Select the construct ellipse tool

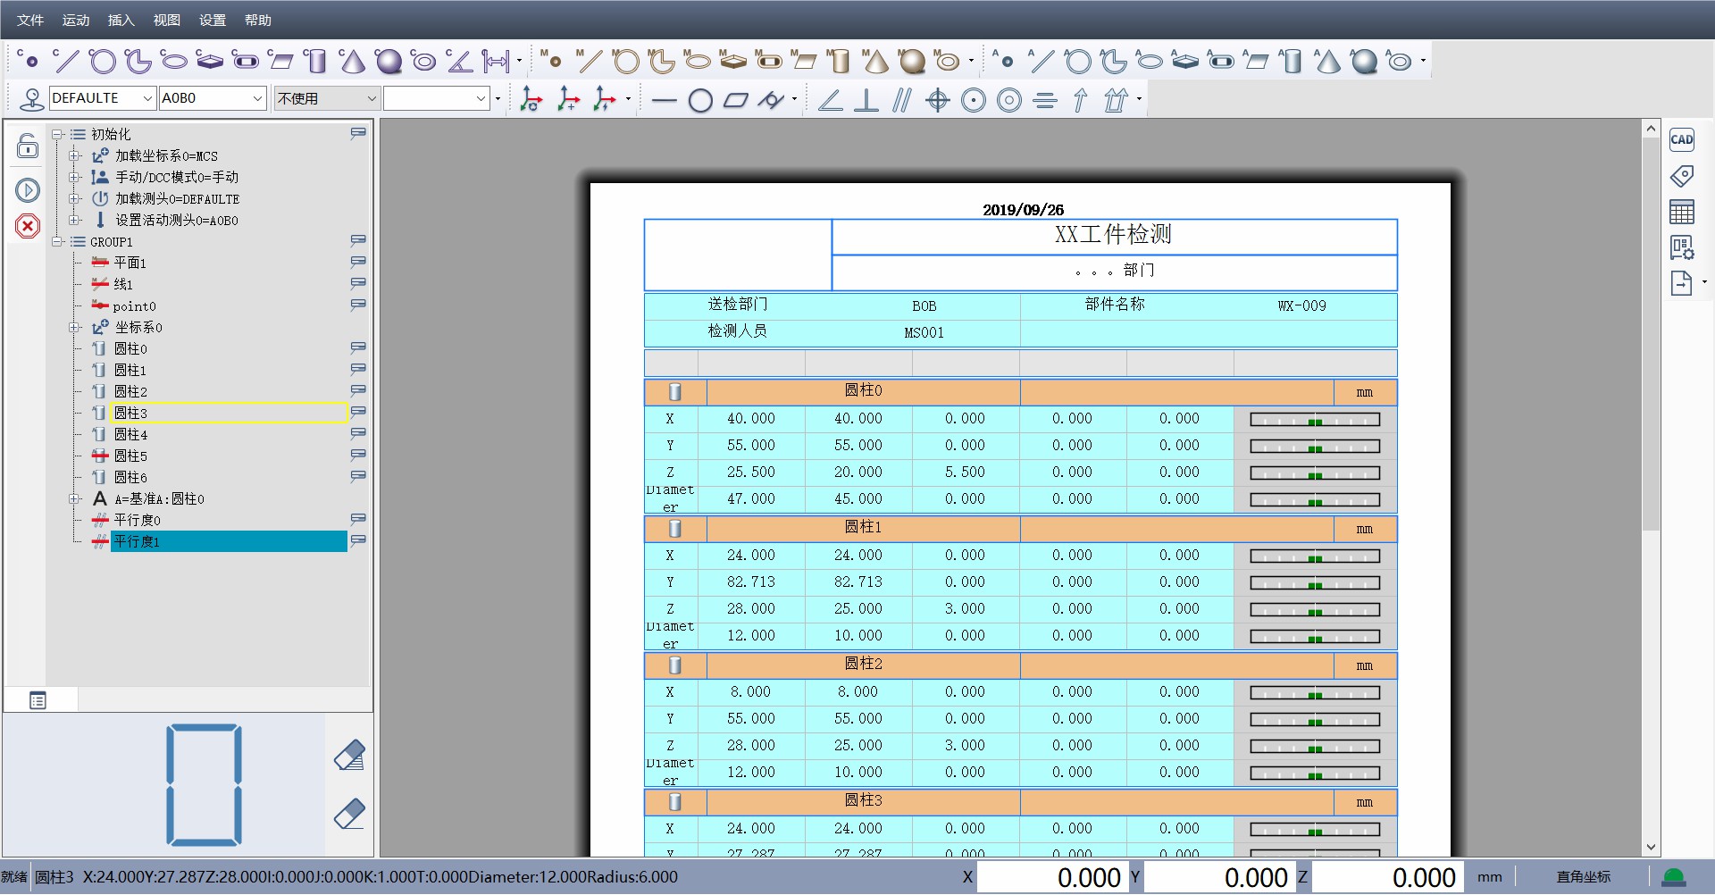click(x=173, y=61)
